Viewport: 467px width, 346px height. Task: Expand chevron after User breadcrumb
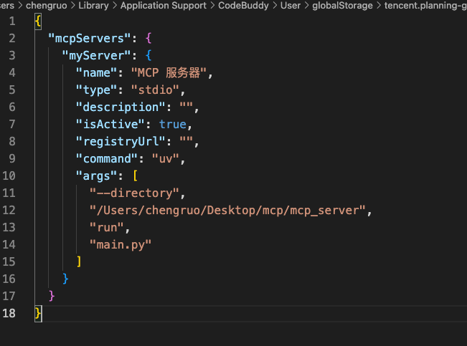pyautogui.click(x=306, y=5)
